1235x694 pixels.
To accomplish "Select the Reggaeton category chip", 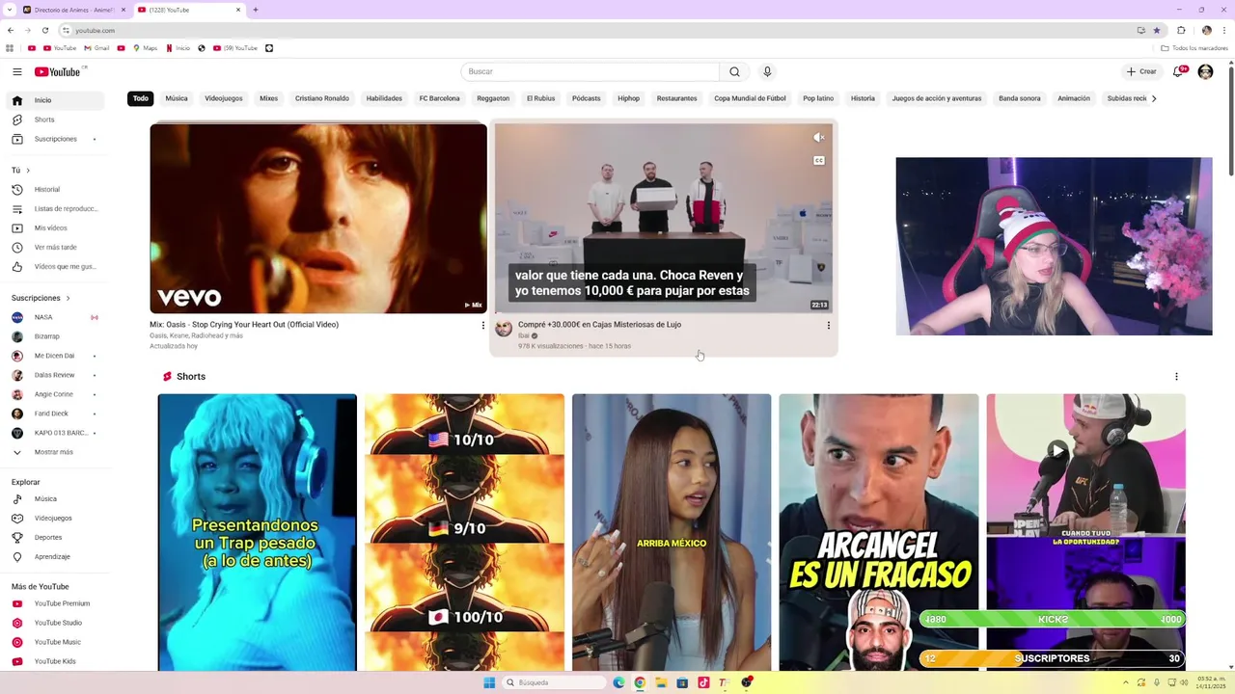I will point(493,98).
